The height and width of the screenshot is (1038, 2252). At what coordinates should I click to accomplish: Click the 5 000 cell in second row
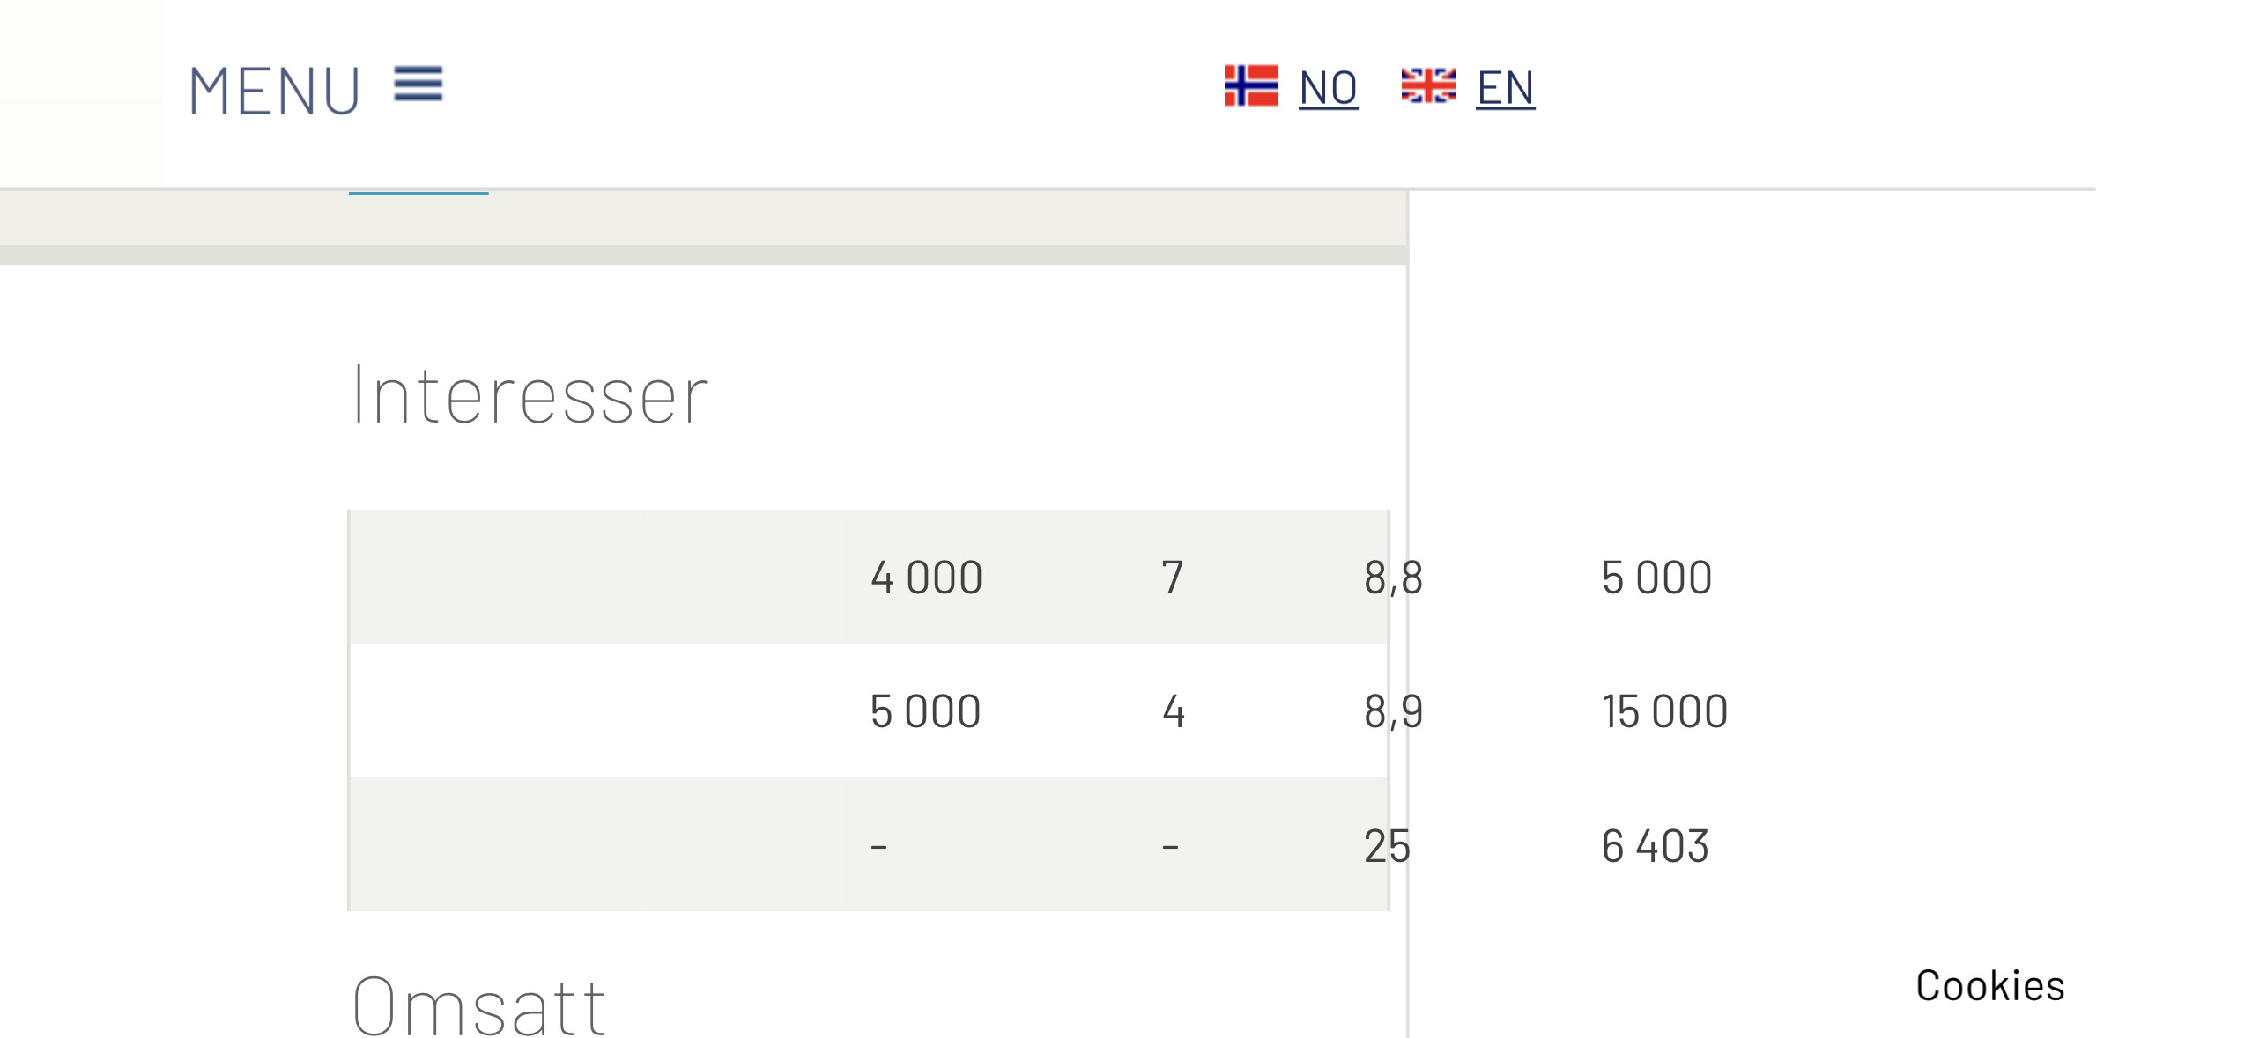925,711
